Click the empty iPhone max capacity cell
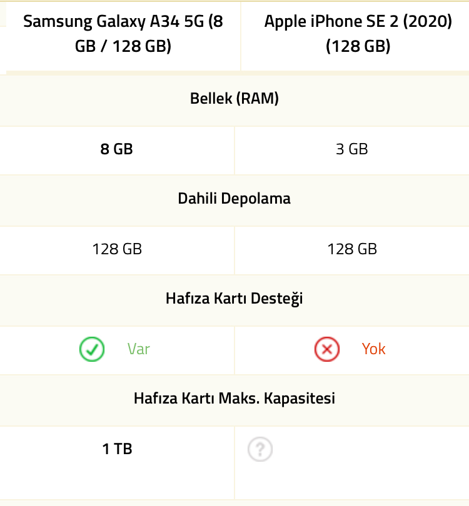Viewport: 469px width, 506px height. 352,463
